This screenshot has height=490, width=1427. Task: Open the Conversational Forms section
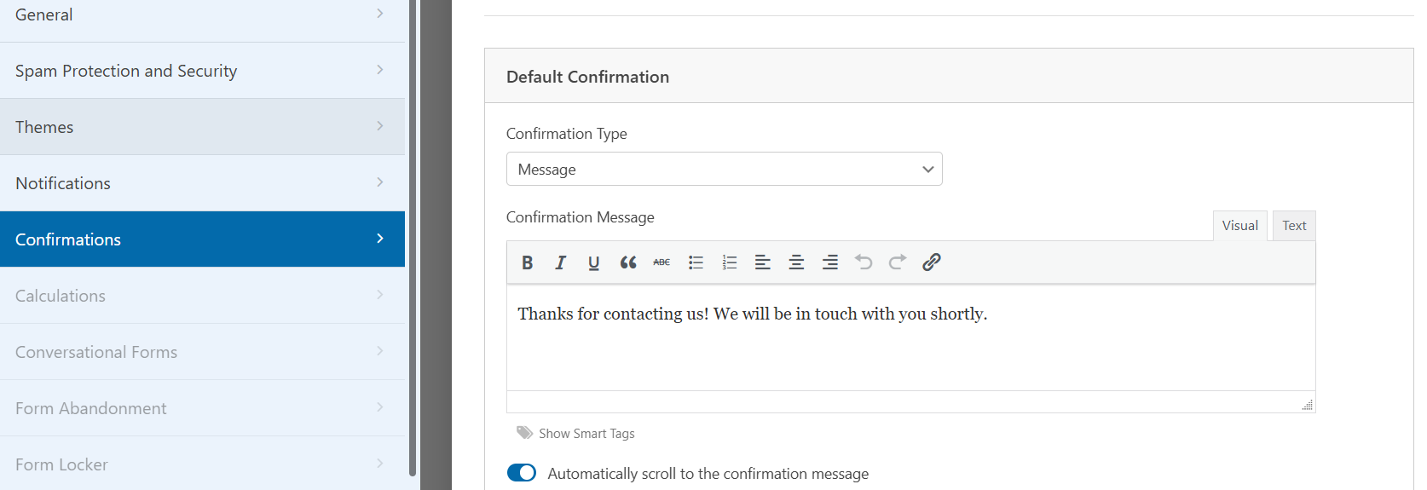(202, 352)
